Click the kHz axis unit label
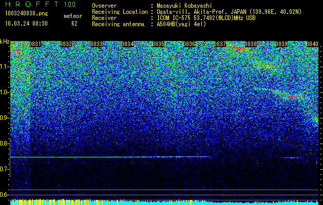The image size is (323, 205). [x=5, y=42]
